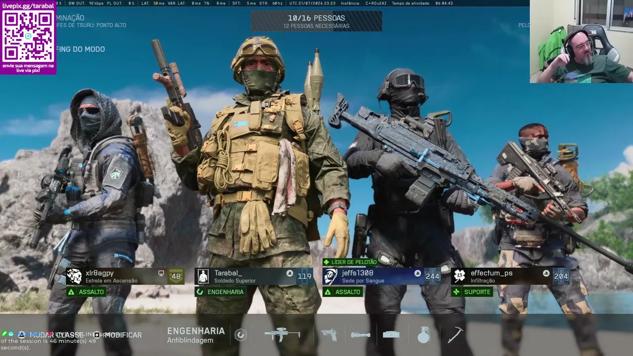Click the rank 204 badge for effectum_ps
Viewport: 633px width, 356px height.
tap(561, 276)
